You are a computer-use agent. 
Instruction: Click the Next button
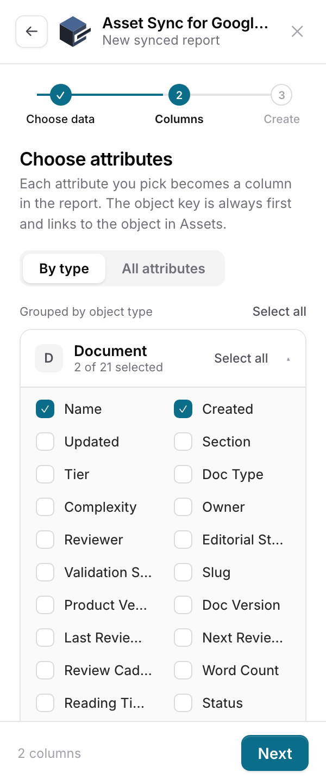pyautogui.click(x=275, y=753)
